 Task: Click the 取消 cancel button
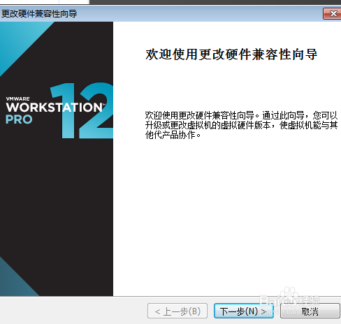[x=310, y=311]
